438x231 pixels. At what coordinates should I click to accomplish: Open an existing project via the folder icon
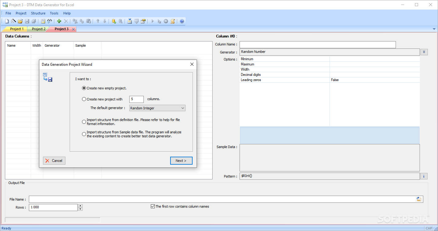[x=20, y=21]
